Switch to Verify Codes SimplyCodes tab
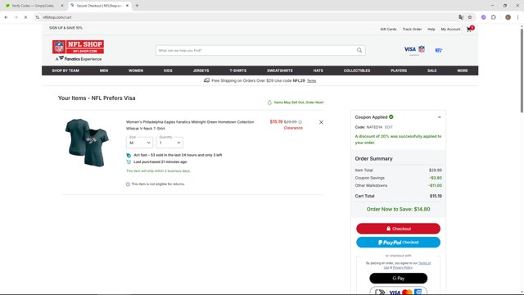 (34, 6)
